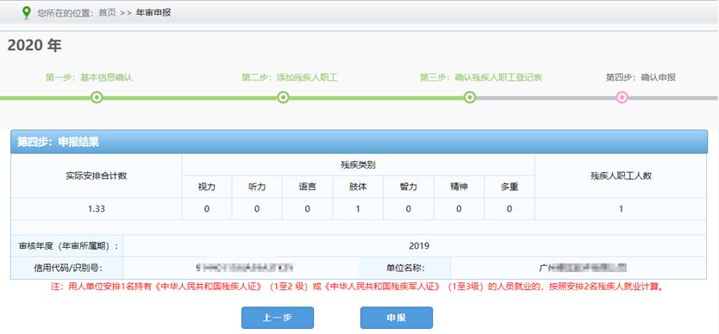Viewport: 719px width, 334px height.
Task: Click the 第三步：确认残疾人职工登记表 label
Action: pyautogui.click(x=481, y=77)
